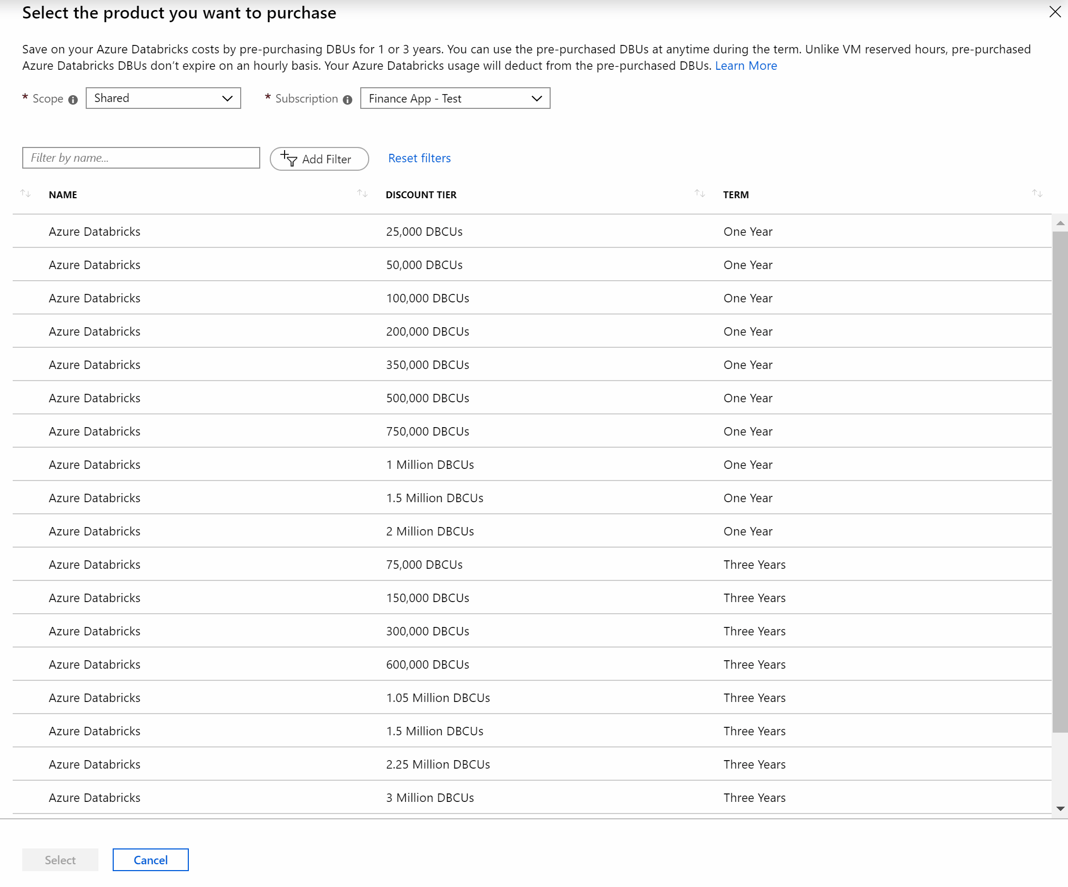Click the Add Filter button
Image resolution: width=1068 pixels, height=887 pixels.
coord(320,159)
